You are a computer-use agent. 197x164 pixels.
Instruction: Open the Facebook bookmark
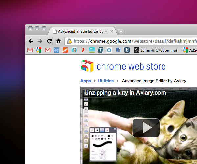point(118,50)
